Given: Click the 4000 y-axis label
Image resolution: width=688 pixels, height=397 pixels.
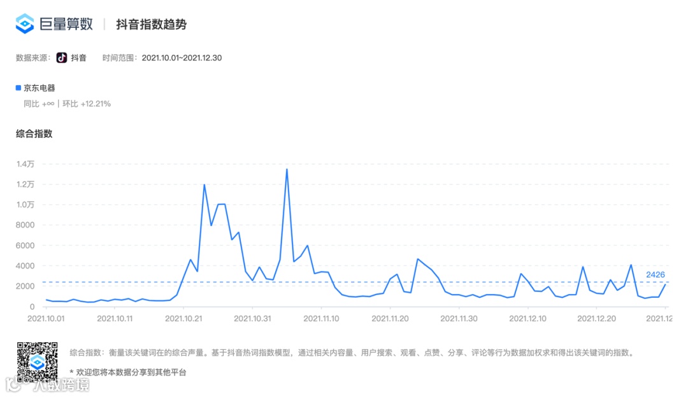Looking at the screenshot, I should [25, 265].
